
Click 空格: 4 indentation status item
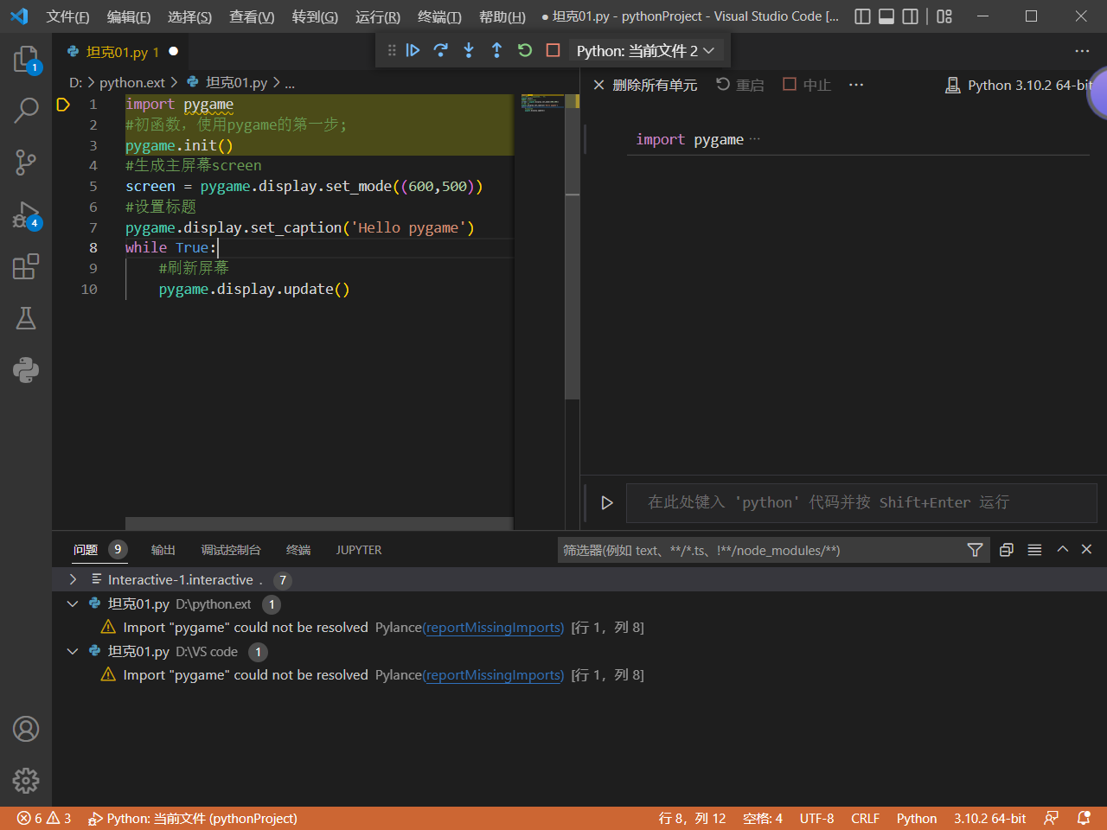coord(763,818)
